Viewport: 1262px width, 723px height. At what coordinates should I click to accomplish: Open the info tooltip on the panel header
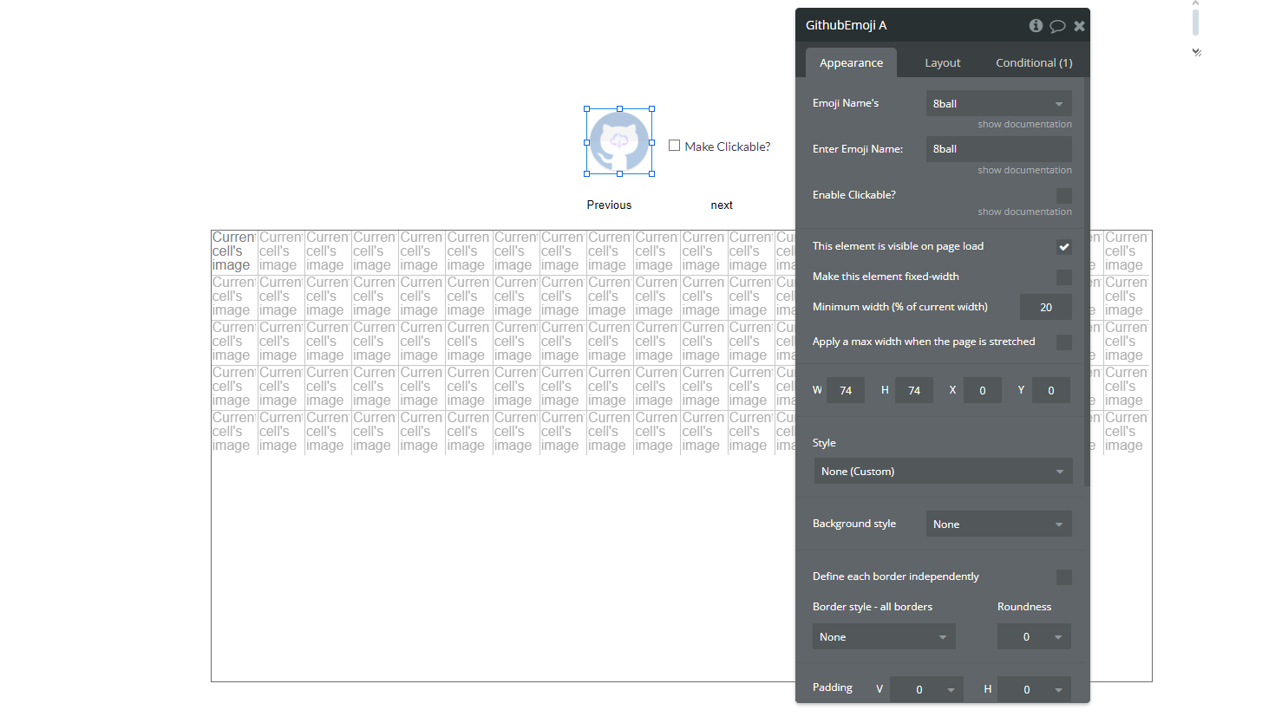tap(1036, 25)
